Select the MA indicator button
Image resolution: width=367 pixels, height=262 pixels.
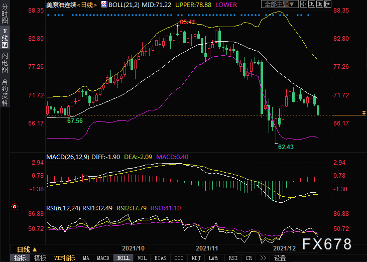pyautogui.click(x=86, y=258)
